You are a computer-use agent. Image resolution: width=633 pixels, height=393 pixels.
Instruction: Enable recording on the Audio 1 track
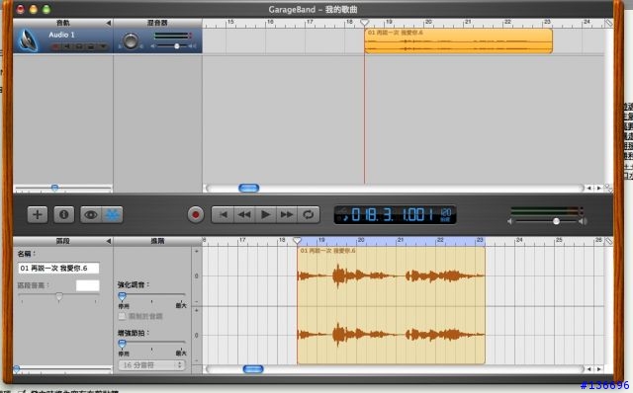pos(56,46)
